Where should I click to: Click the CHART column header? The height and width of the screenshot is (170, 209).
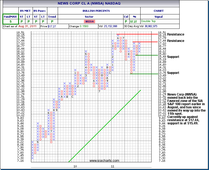[x=158, y=11]
